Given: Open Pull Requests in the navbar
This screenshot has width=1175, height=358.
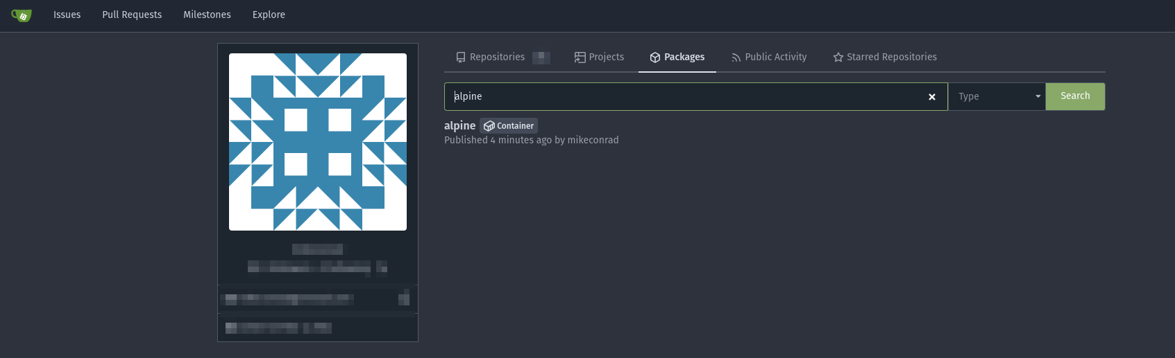Looking at the screenshot, I should tap(132, 15).
